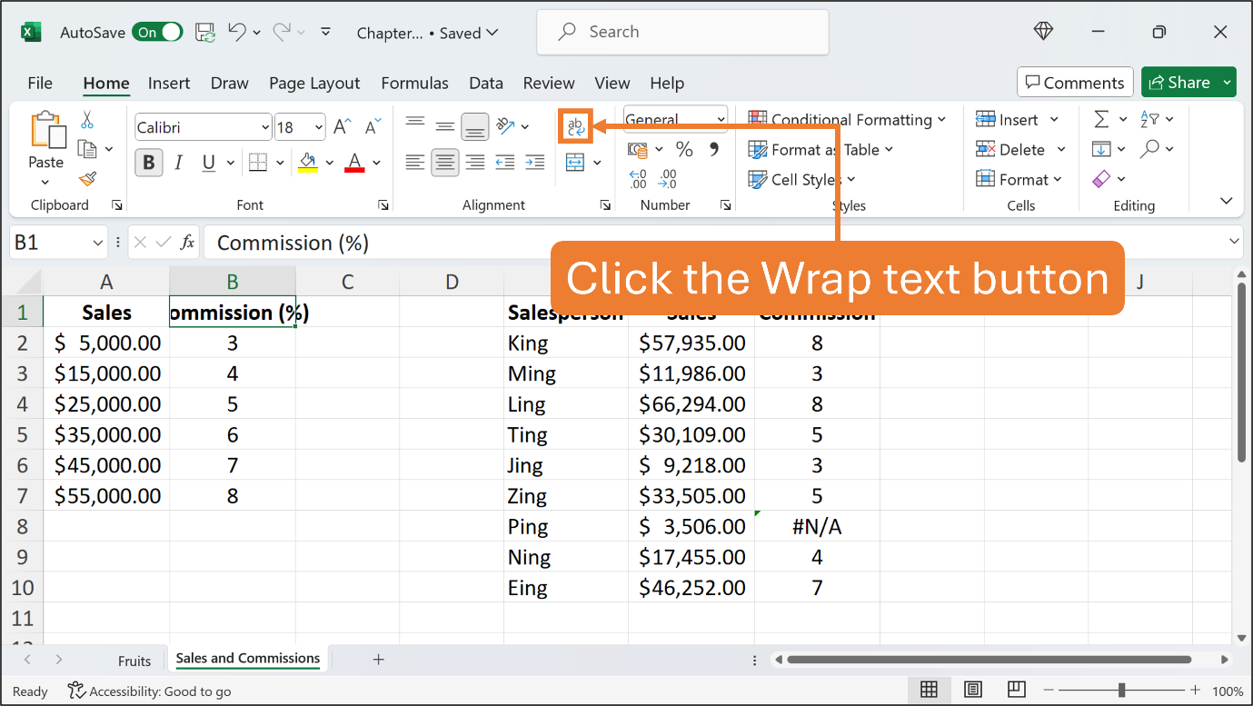Switch to the Formulas tab
1253x706 pixels.
(414, 83)
